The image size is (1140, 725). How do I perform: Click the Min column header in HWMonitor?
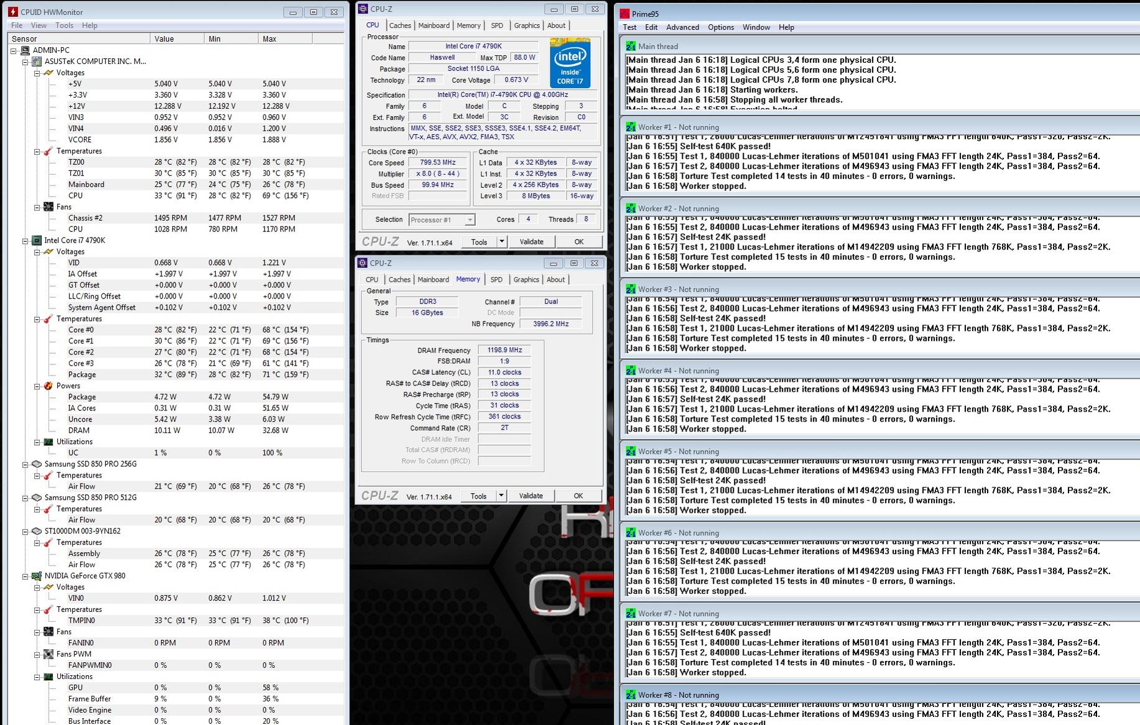pyautogui.click(x=231, y=39)
